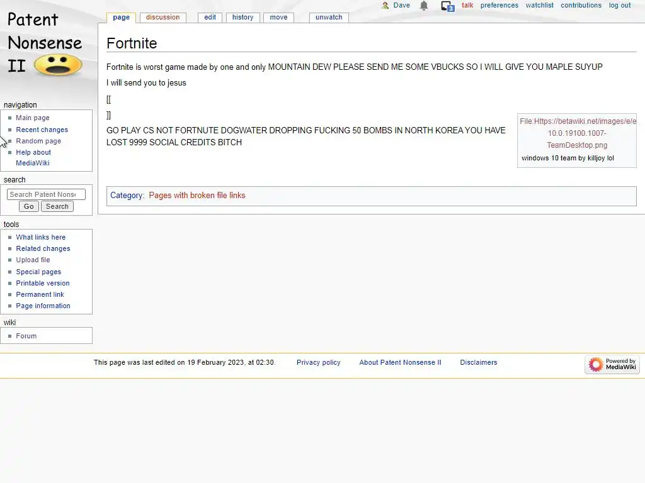The height and width of the screenshot is (483, 645).
Task: Open the notices tray icon with badge 3
Action: [x=448, y=6]
